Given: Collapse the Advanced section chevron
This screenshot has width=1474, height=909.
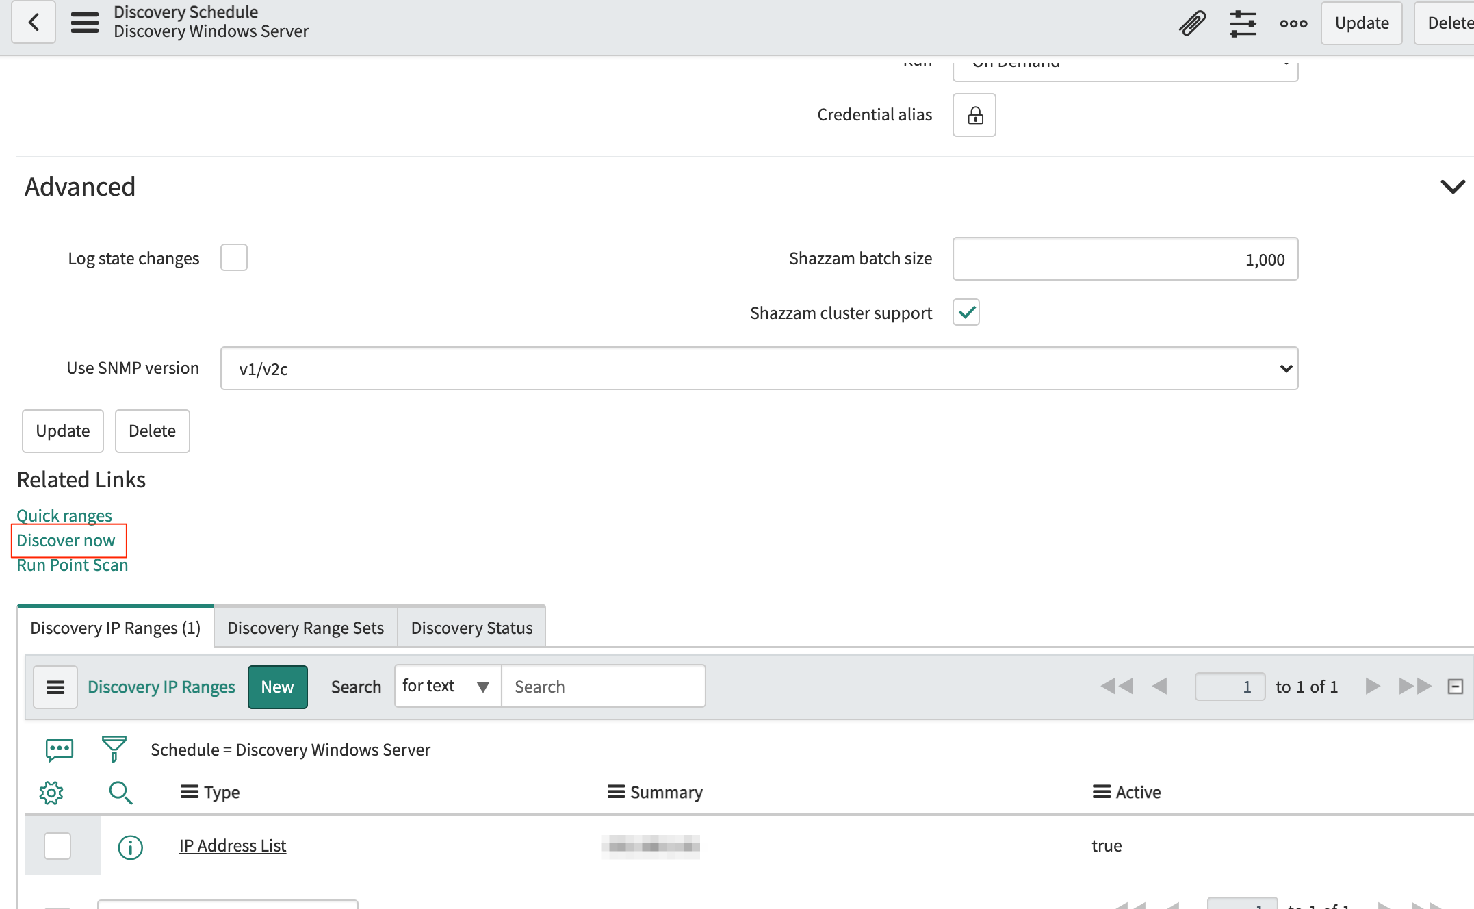Looking at the screenshot, I should (1452, 185).
